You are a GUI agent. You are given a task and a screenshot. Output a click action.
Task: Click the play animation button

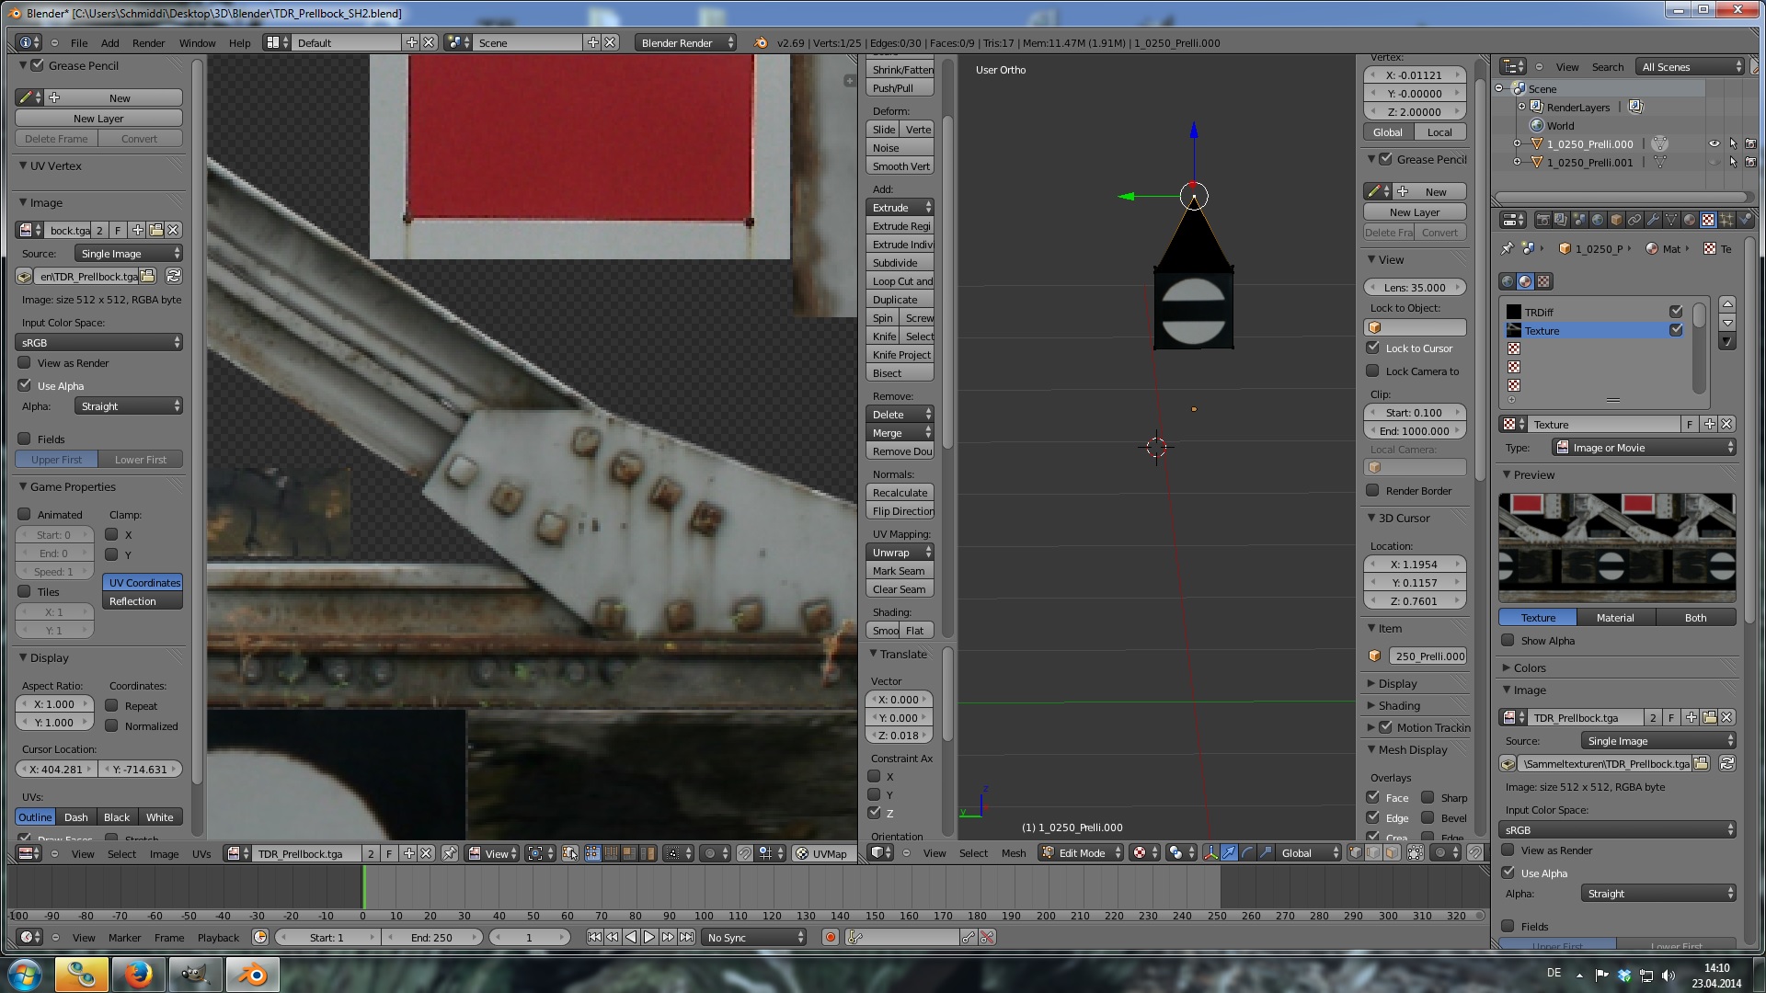[x=649, y=937]
